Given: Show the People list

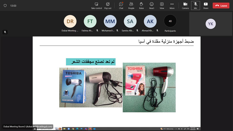Looking at the screenshot, I should pyautogui.click(x=131, y=5).
